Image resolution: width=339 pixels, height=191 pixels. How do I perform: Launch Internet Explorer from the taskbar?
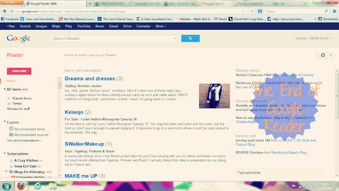[38, 186]
